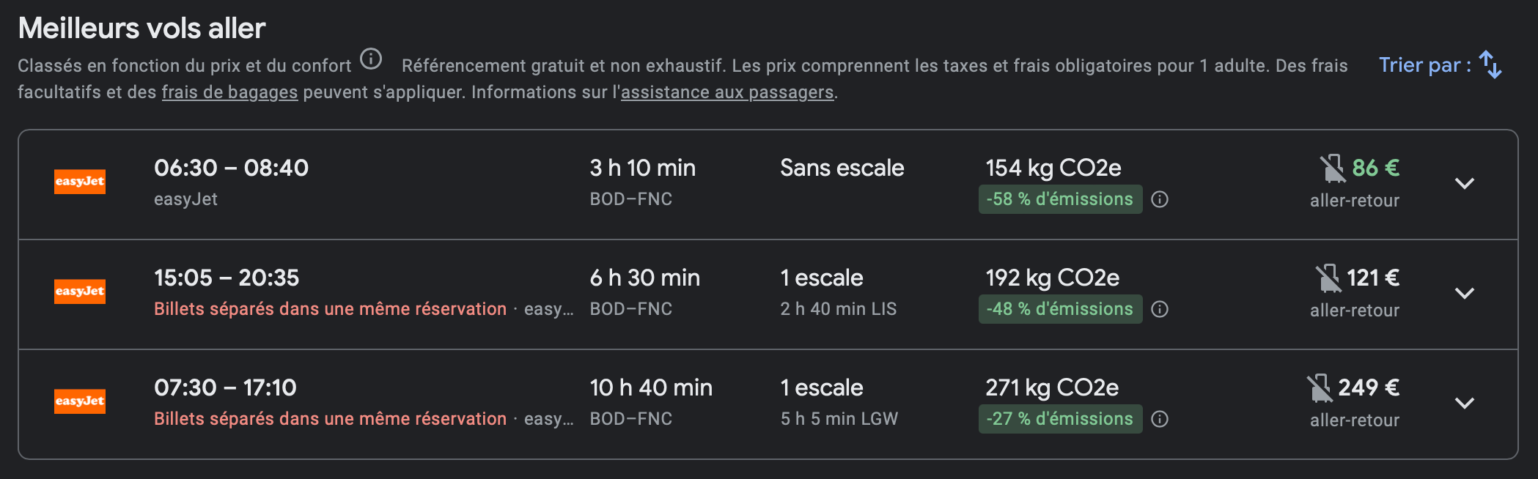The height and width of the screenshot is (479, 1538).
Task: Open the frais de bagages link
Action: click(x=229, y=92)
